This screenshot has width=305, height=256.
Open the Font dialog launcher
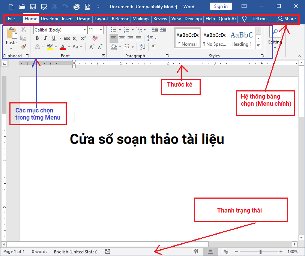point(104,56)
